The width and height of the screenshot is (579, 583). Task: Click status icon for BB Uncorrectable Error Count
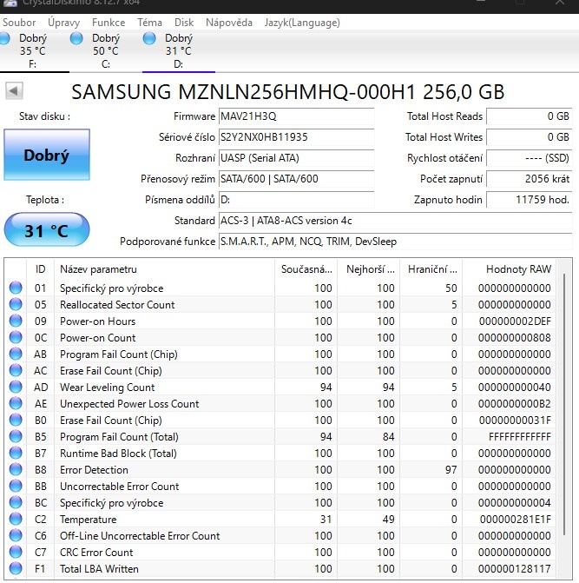tap(16, 486)
